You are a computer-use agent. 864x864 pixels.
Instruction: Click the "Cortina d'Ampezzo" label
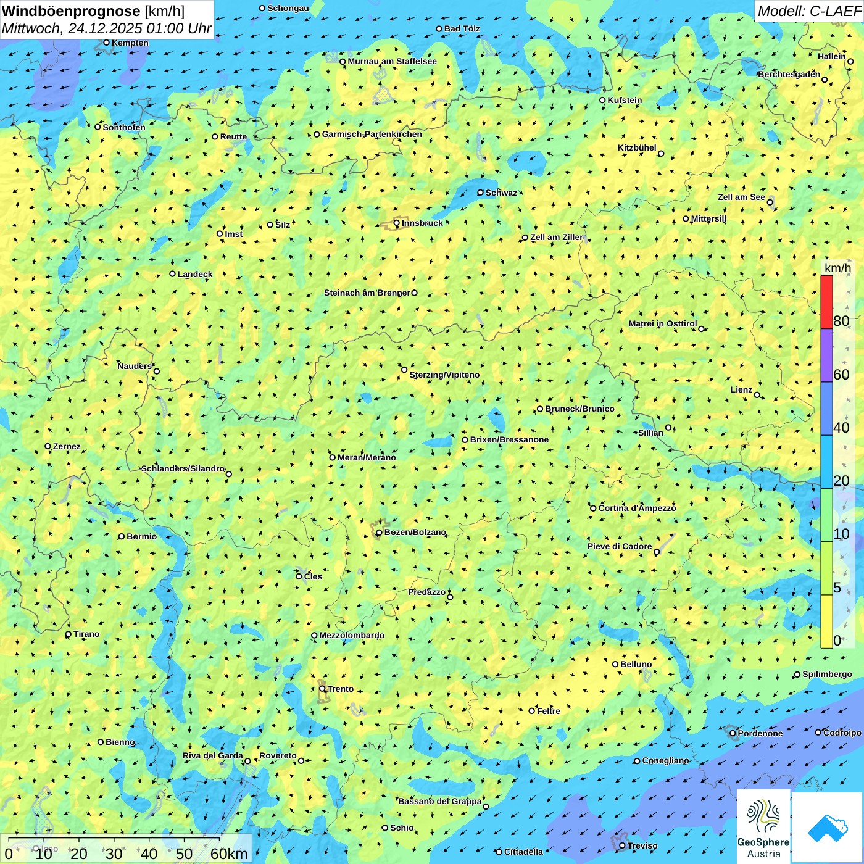pyautogui.click(x=637, y=508)
